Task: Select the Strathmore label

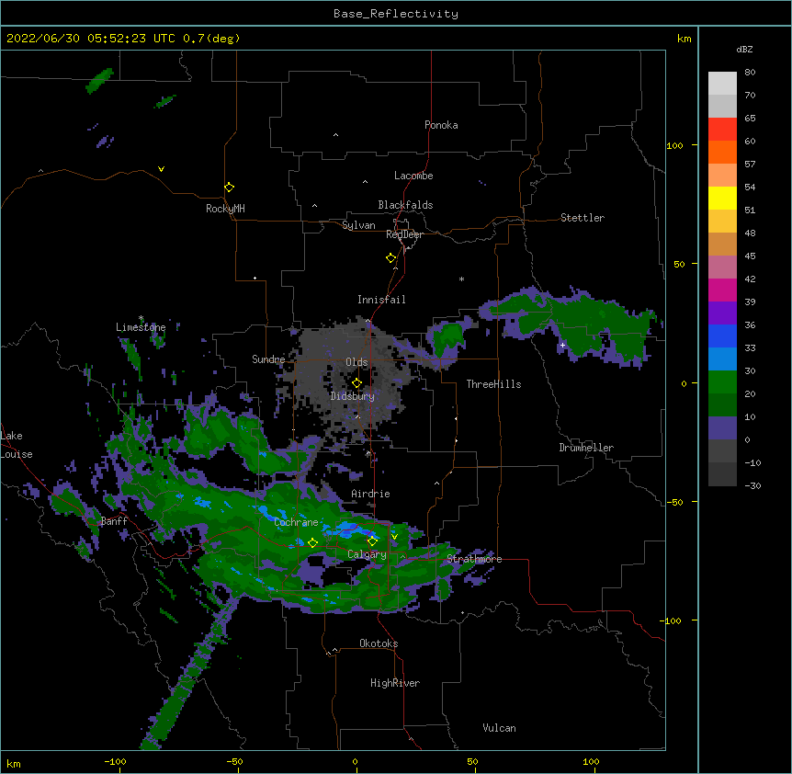Action: [474, 559]
